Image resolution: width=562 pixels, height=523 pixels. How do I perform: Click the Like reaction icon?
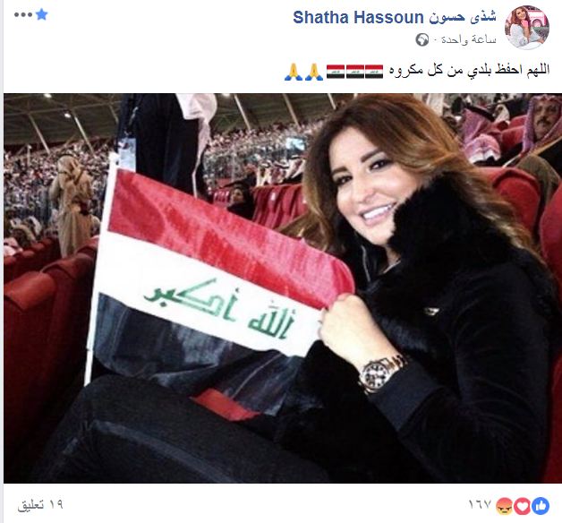(x=541, y=506)
